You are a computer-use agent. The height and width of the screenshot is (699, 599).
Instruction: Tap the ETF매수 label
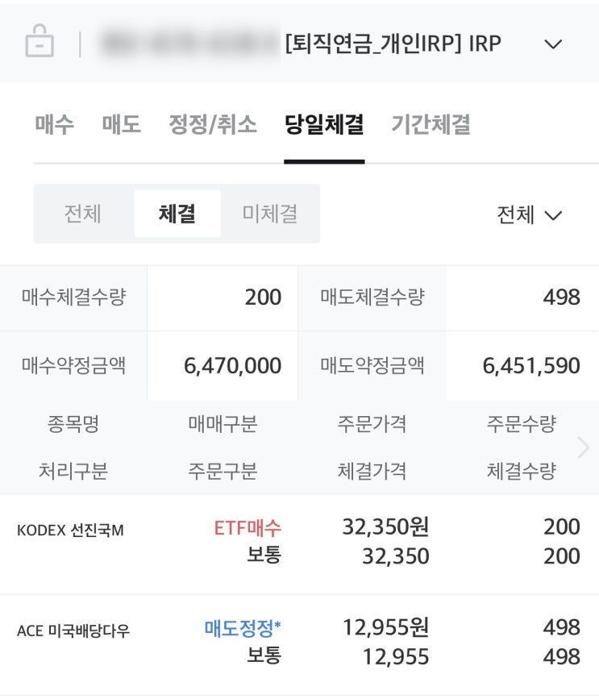point(248,528)
